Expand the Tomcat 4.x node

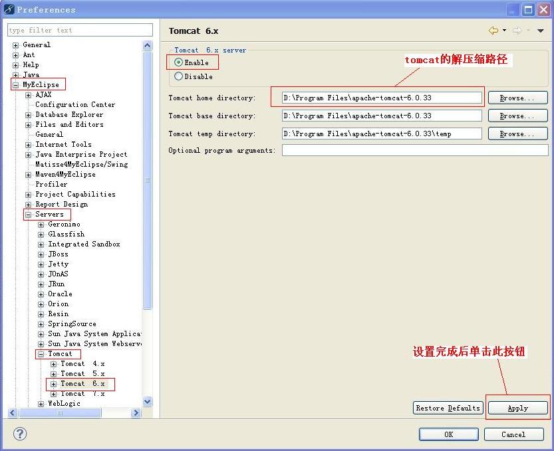(x=54, y=364)
